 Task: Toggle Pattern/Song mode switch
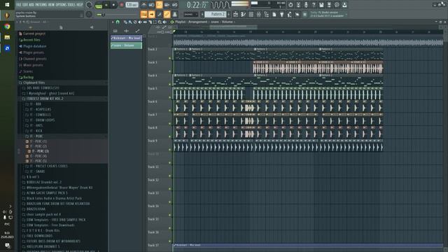pos(99,5)
